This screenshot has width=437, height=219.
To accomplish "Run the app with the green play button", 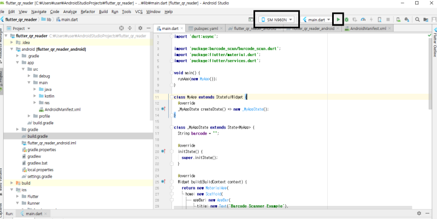I will pos(338,20).
